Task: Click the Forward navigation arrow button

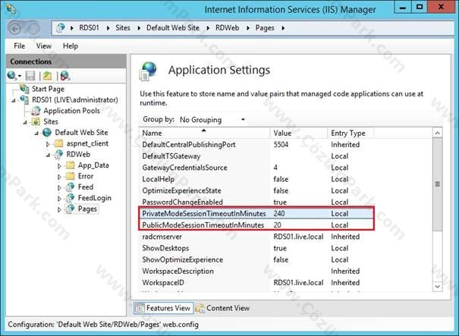Action: pos(33,29)
